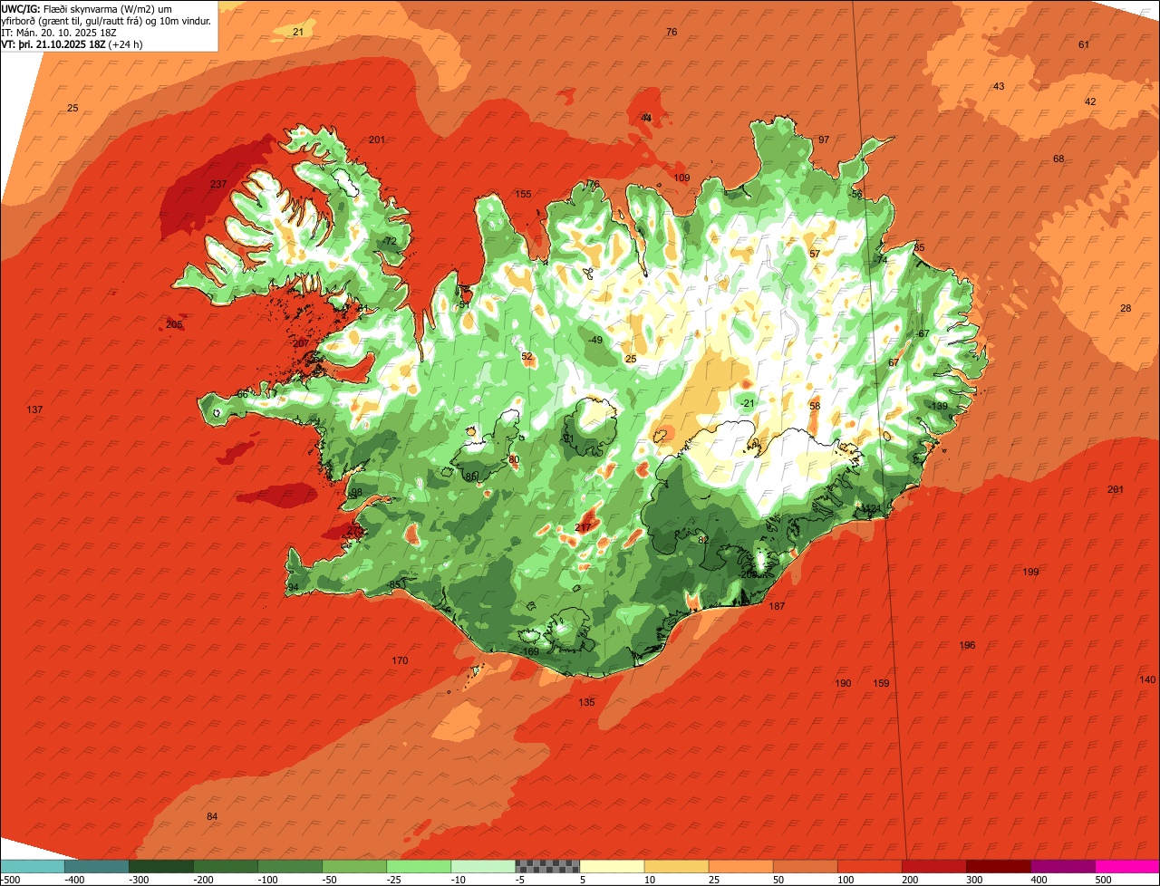This screenshot has height=886, width=1160.
Task: Select the 200 to 300 red legend swatch
Action: click(x=933, y=866)
